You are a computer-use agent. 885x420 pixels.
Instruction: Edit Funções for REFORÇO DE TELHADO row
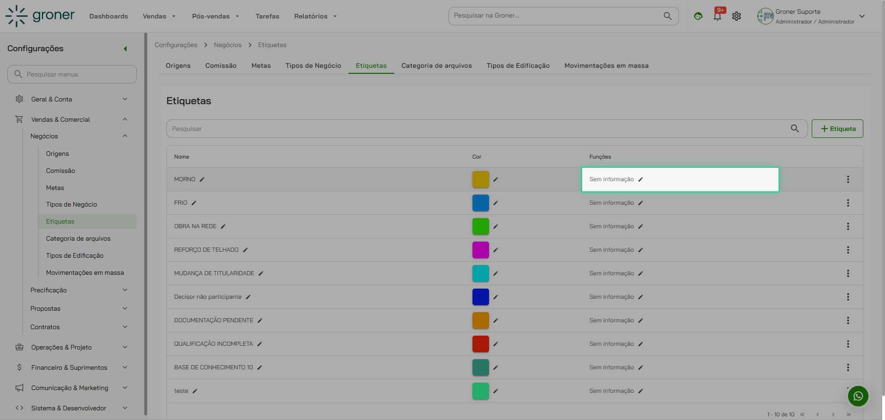641,250
